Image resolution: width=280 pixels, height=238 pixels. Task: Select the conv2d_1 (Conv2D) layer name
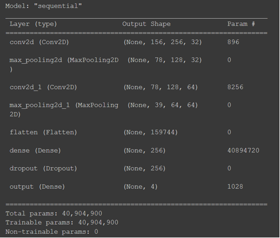pyautogui.click(x=43, y=87)
